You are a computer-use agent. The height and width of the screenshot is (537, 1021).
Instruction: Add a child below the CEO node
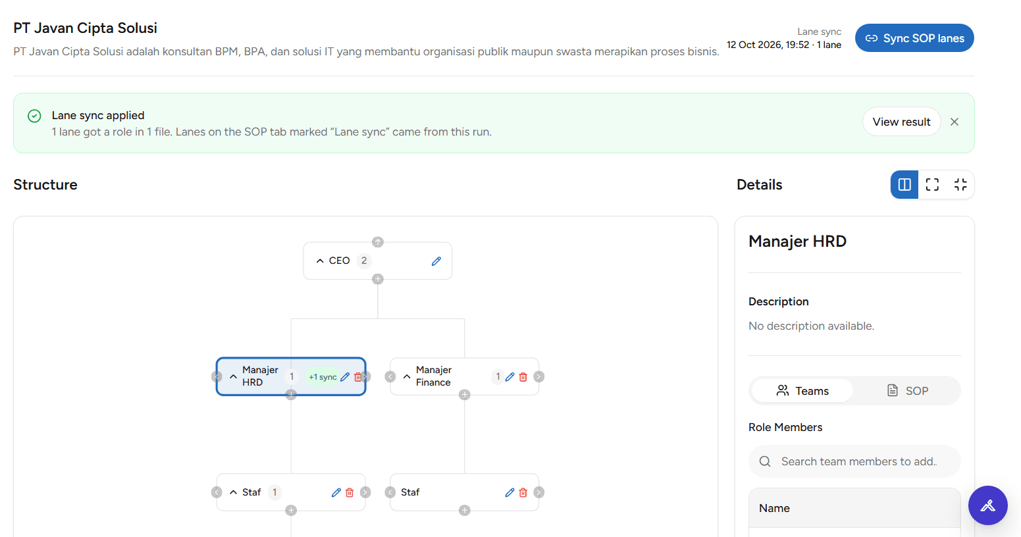pyautogui.click(x=378, y=279)
